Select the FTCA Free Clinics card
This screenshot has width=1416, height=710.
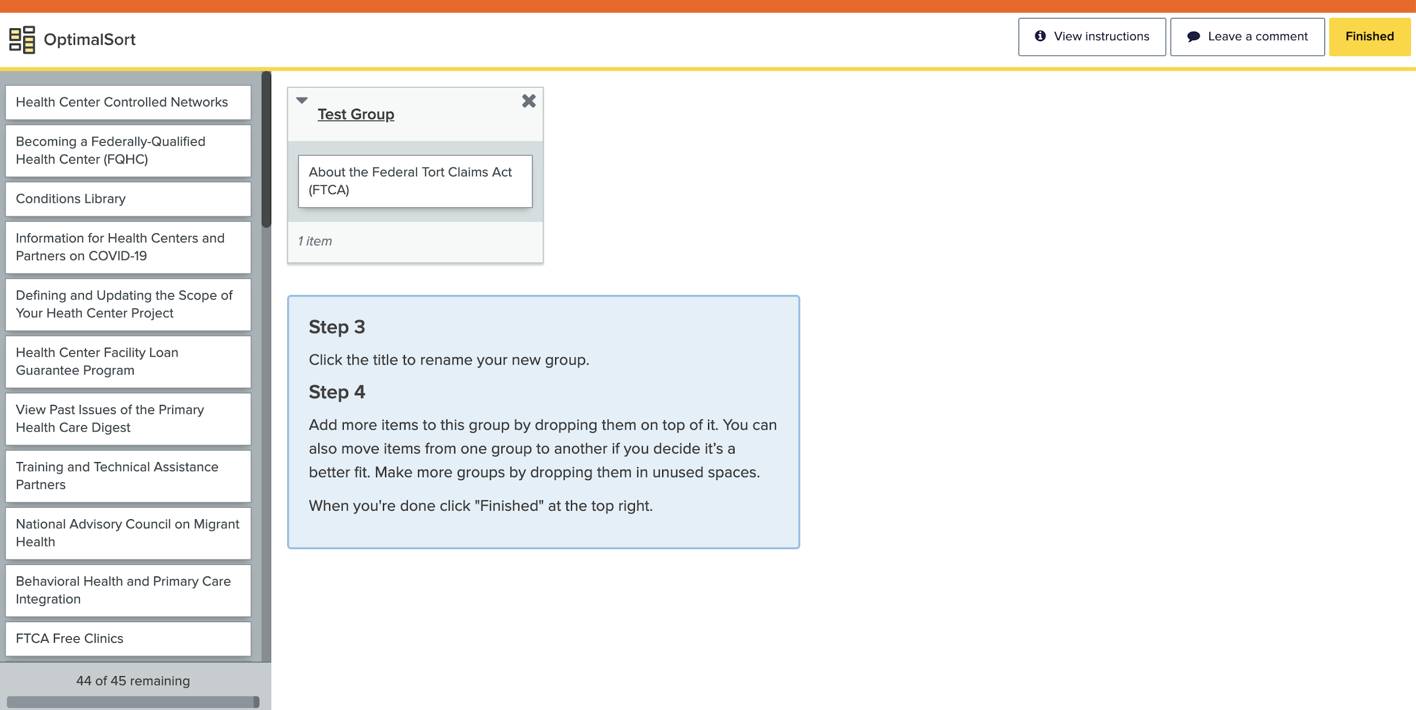coord(128,639)
